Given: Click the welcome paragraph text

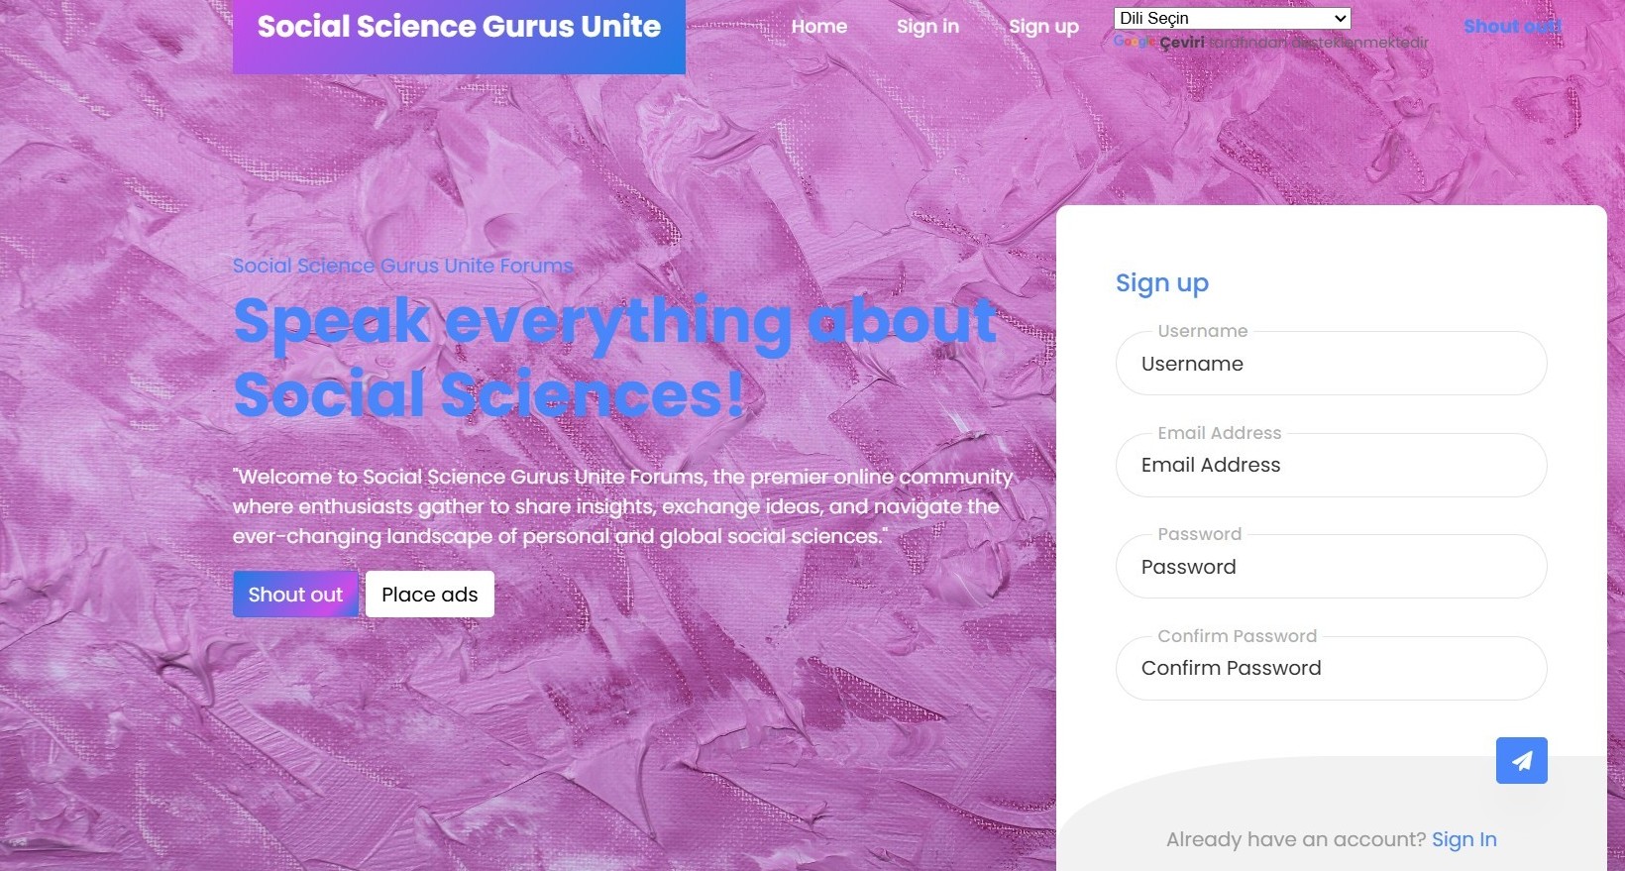Looking at the screenshot, I should tap(622, 506).
